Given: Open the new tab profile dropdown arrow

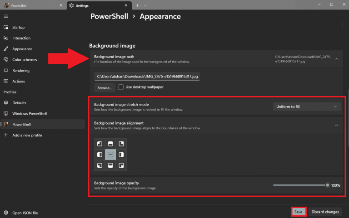Looking at the screenshot, I should 145,5.
